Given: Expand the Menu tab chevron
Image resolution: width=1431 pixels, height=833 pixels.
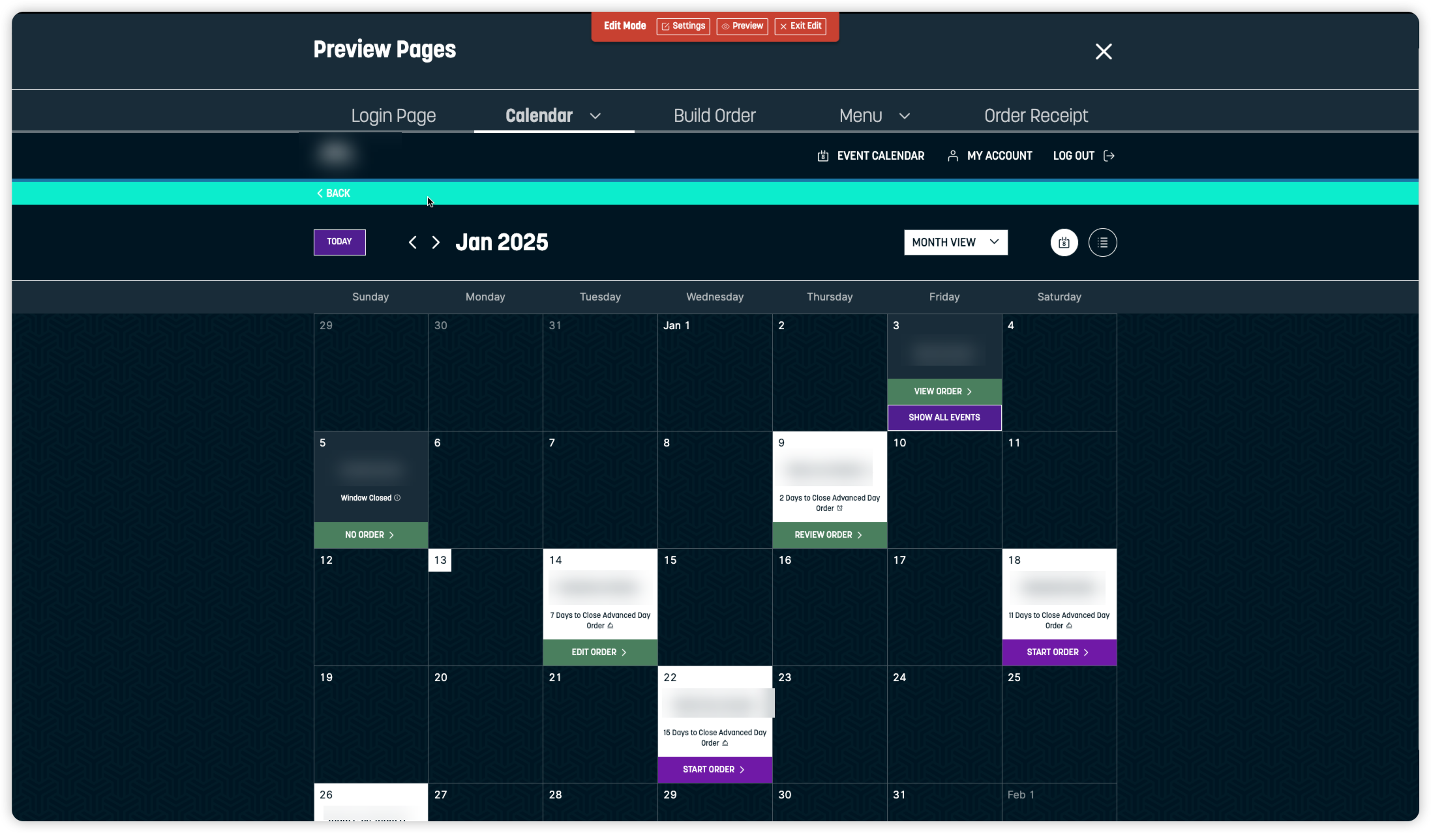Looking at the screenshot, I should coord(904,116).
